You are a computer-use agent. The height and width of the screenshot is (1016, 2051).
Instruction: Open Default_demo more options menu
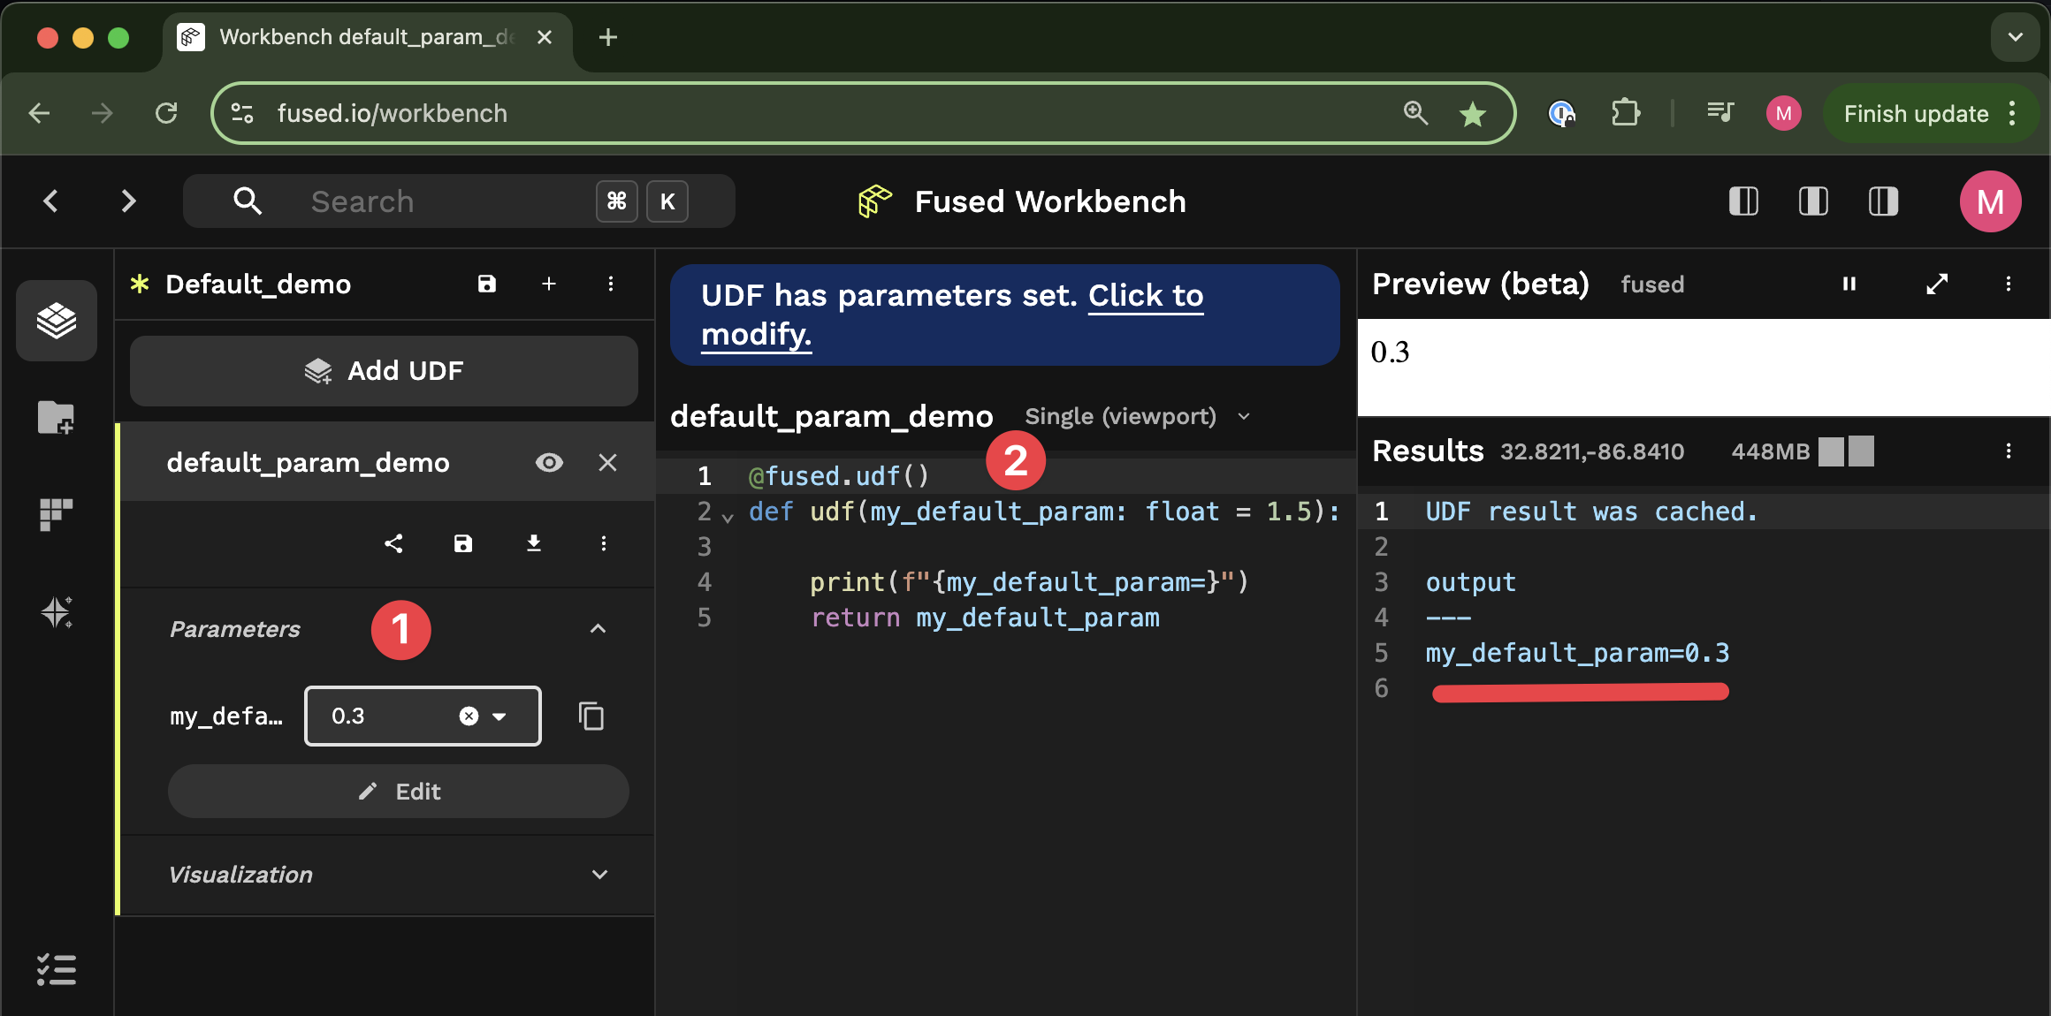click(611, 284)
